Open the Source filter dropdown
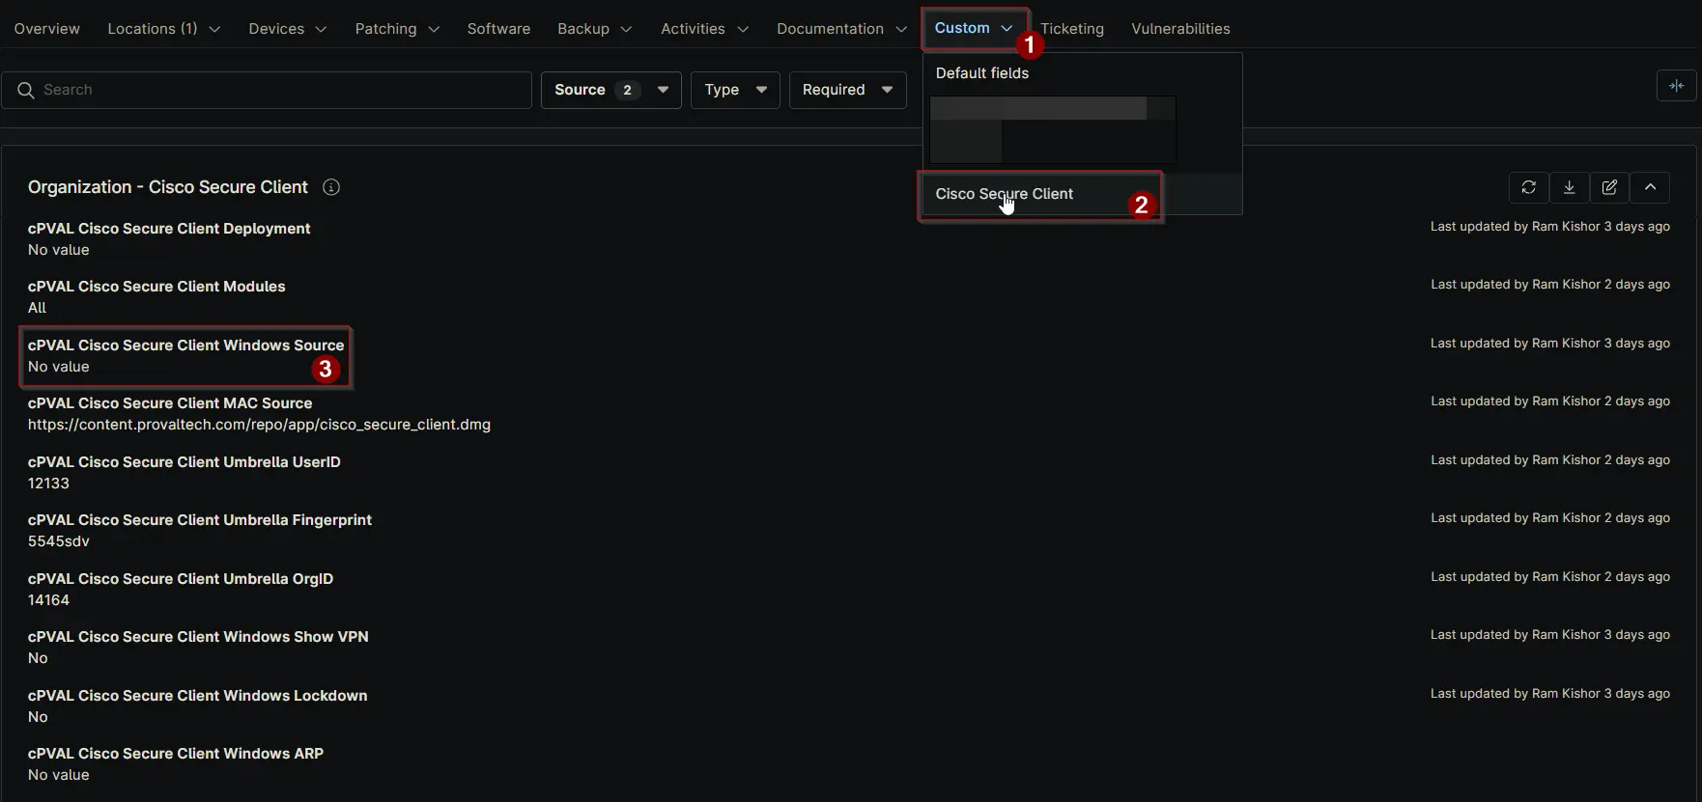Image resolution: width=1702 pixels, height=802 pixels. coord(610,90)
